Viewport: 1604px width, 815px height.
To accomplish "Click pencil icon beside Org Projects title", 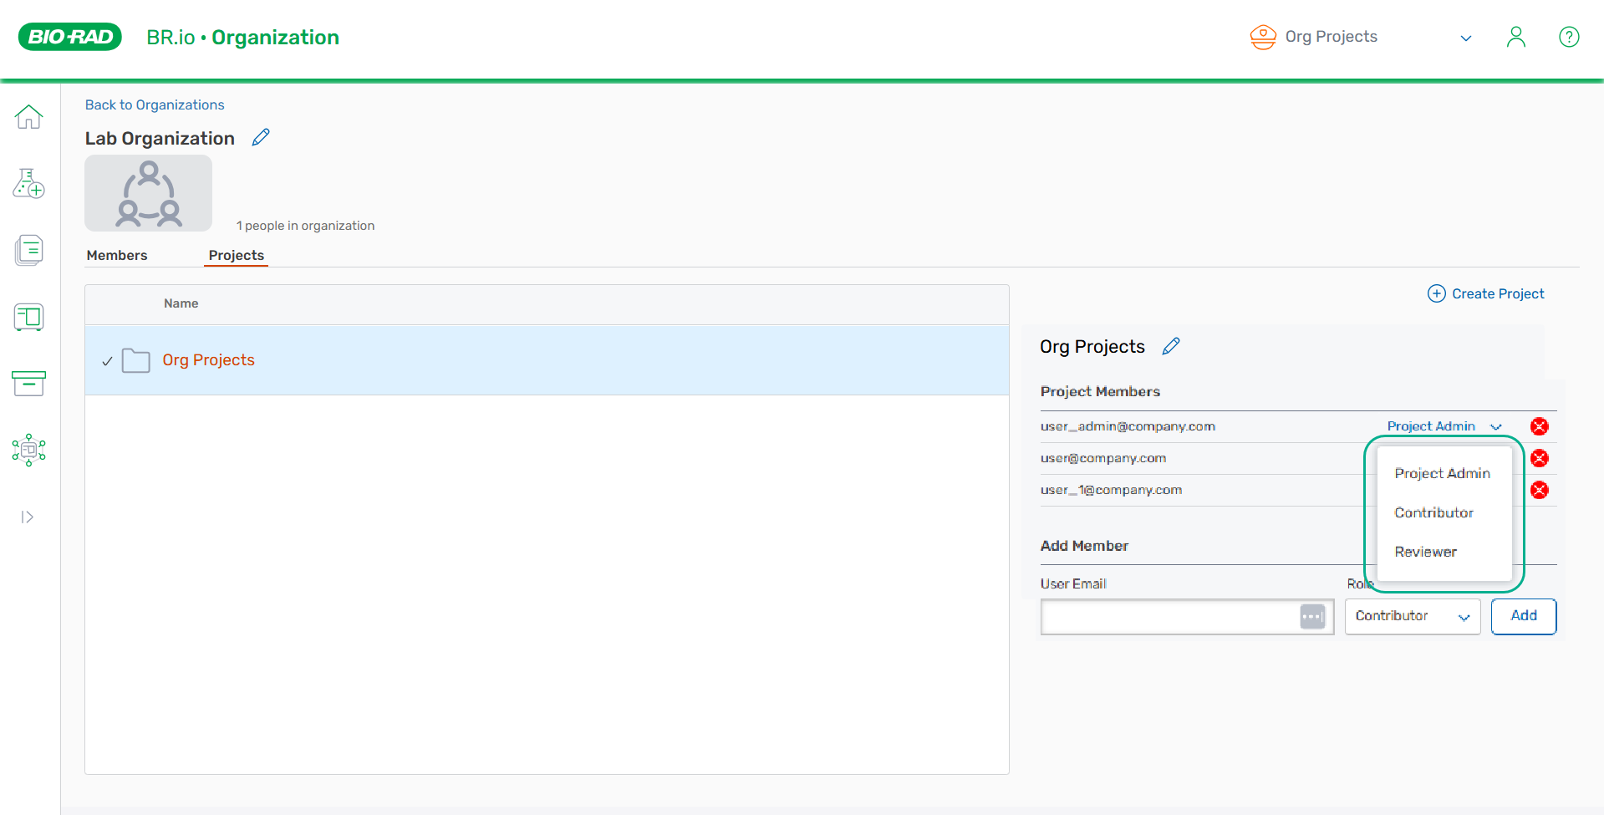I will [x=1171, y=346].
